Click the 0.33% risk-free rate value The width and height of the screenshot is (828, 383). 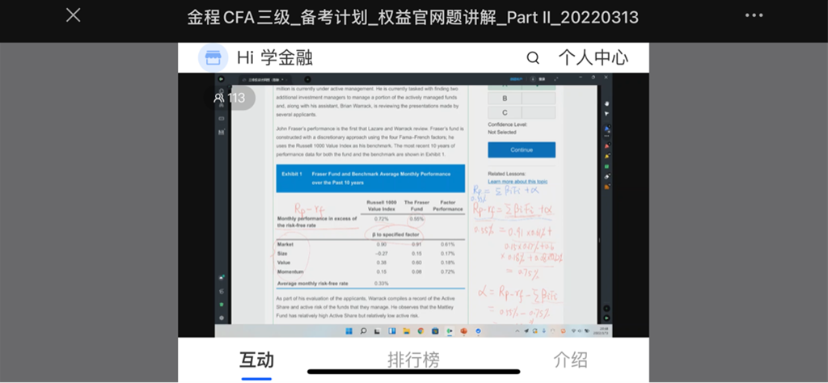(x=381, y=284)
